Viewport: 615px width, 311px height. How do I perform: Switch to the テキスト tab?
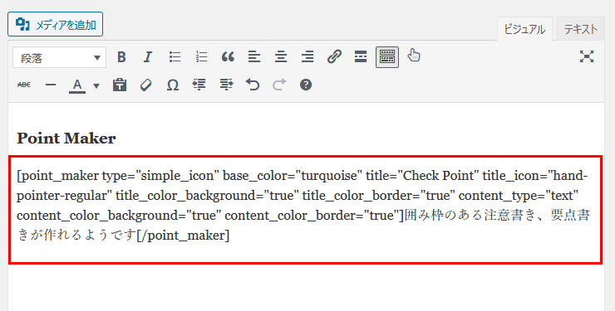pos(581,29)
